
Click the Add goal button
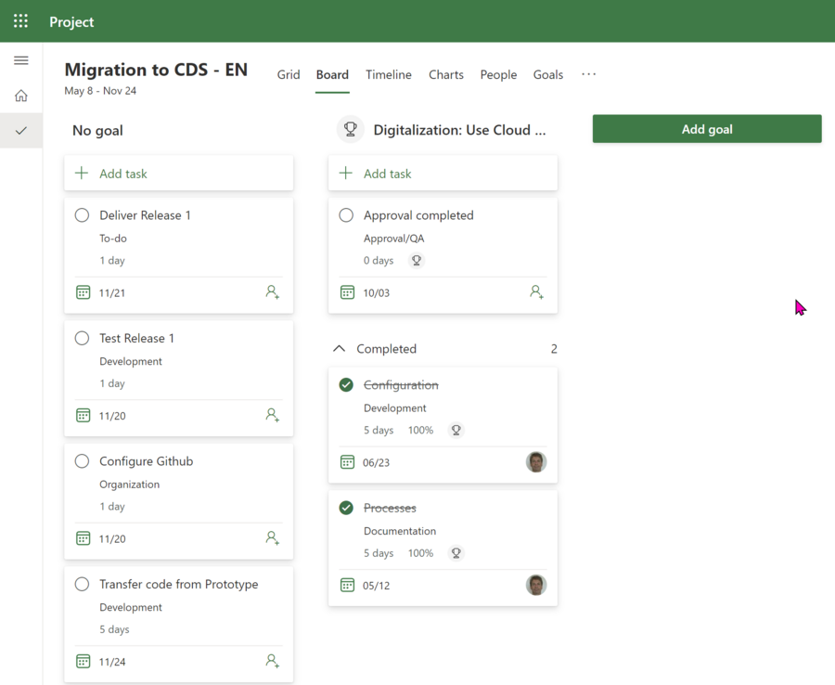click(707, 128)
